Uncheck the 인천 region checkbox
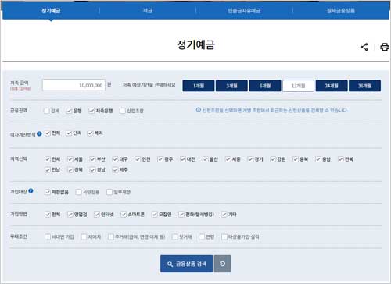 point(138,159)
